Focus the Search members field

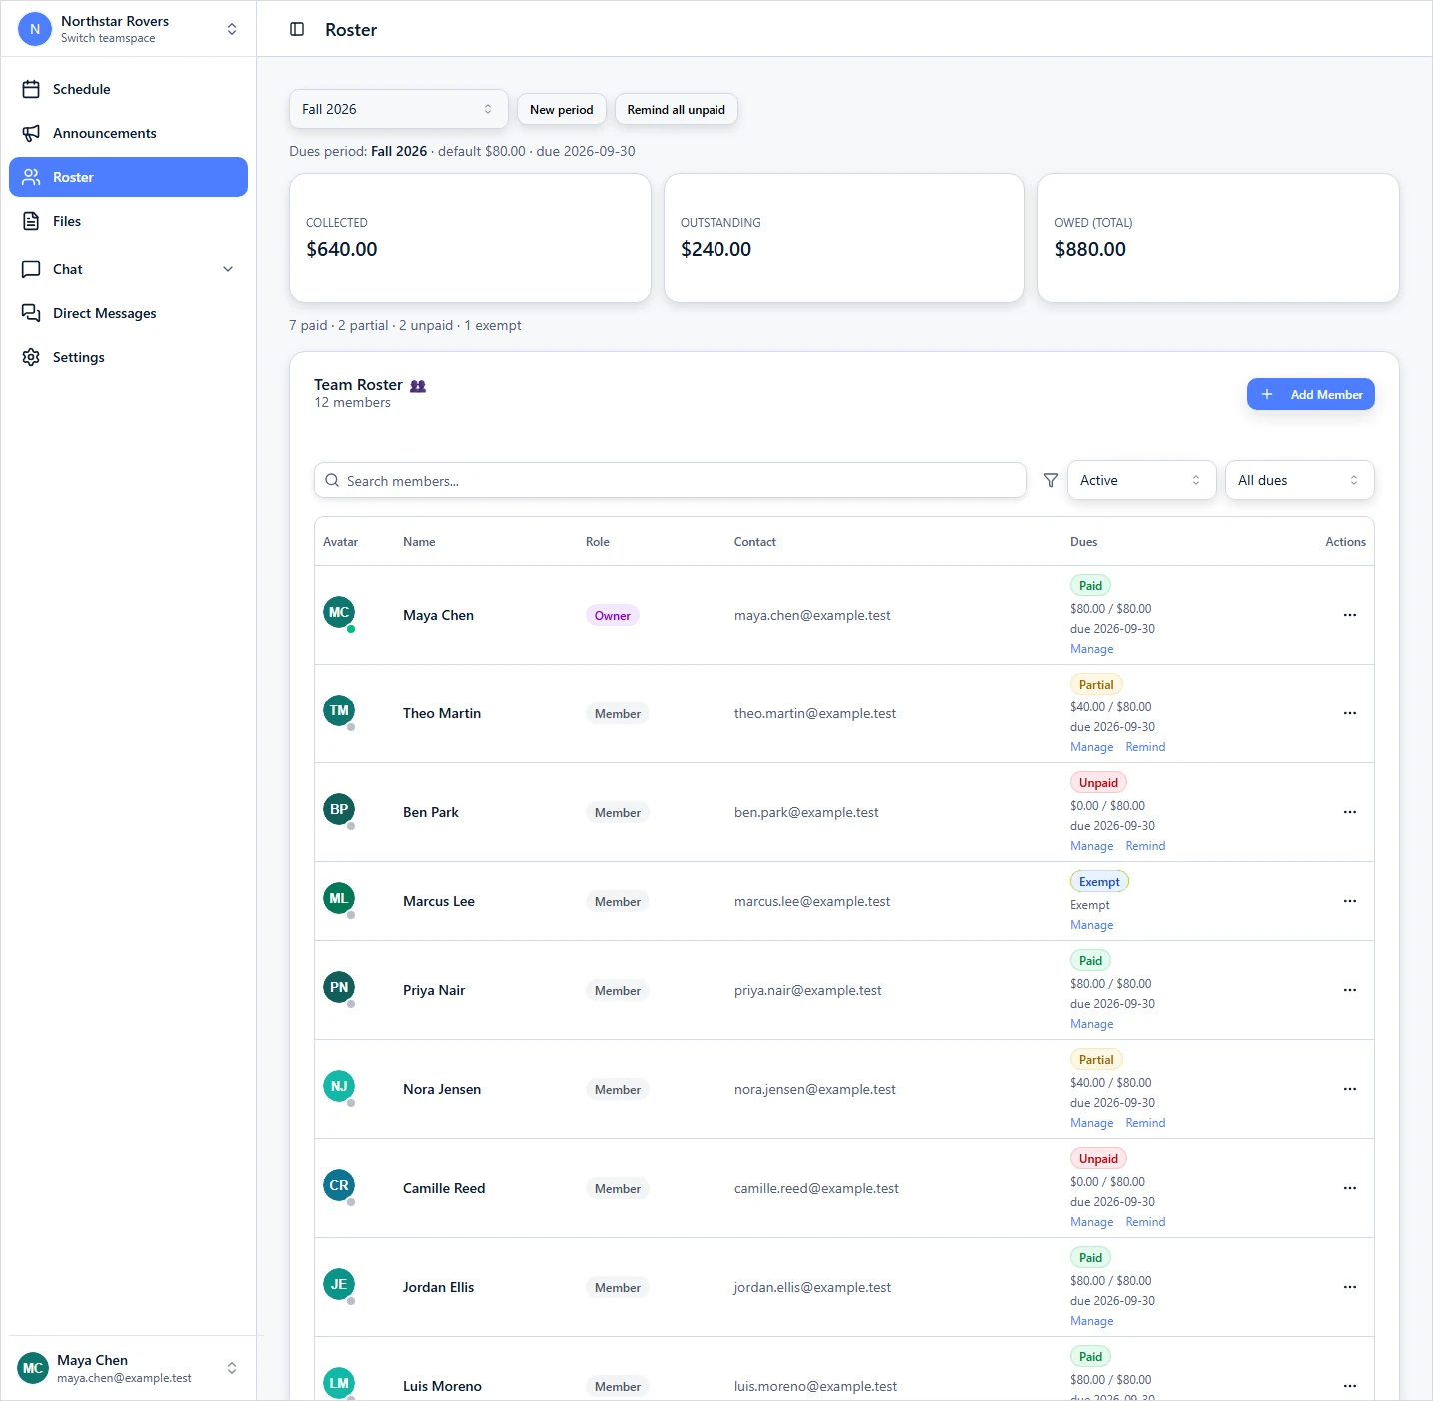tap(670, 480)
